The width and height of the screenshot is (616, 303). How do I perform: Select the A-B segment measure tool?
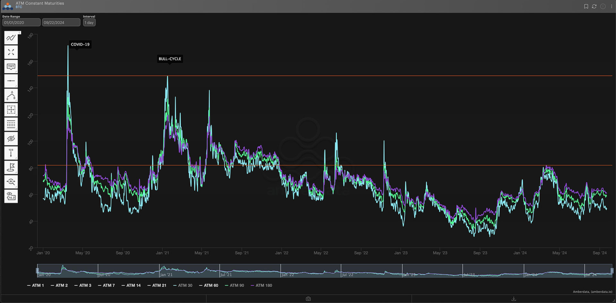click(x=11, y=95)
